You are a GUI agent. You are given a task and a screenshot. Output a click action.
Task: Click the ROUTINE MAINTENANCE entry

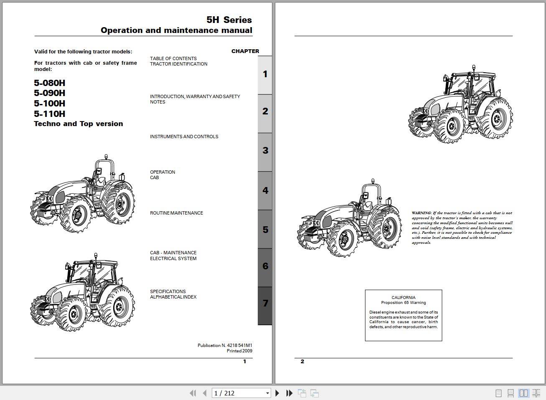point(177,213)
